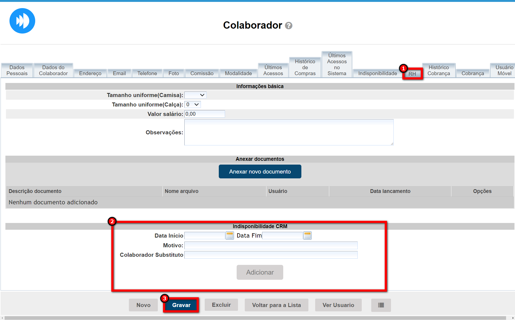
Task: Click the Gravar button to save
Action: coord(181,305)
